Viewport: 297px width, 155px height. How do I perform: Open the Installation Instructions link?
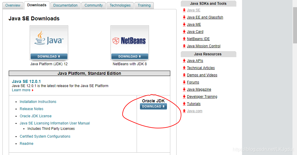38,102
